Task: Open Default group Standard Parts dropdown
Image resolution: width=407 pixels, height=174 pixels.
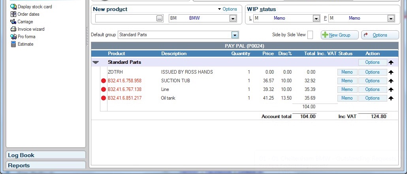Action: coord(235,35)
